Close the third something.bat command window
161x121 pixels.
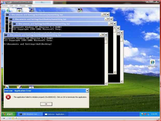coord(115,24)
